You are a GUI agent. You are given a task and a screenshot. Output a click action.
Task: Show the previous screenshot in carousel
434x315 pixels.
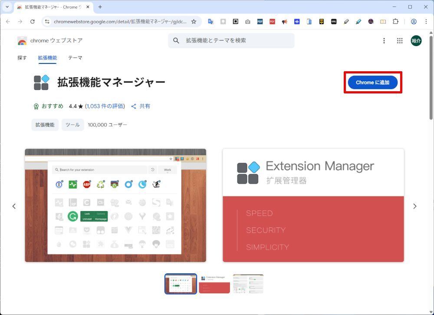[x=14, y=206]
